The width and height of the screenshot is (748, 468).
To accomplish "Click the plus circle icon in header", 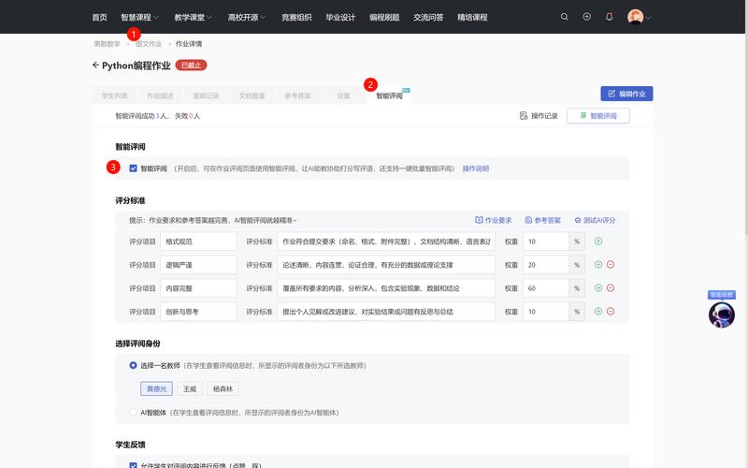I will point(586,17).
